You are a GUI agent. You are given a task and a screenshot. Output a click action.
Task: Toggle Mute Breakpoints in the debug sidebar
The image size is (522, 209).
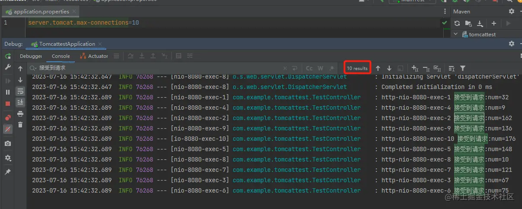(8, 129)
